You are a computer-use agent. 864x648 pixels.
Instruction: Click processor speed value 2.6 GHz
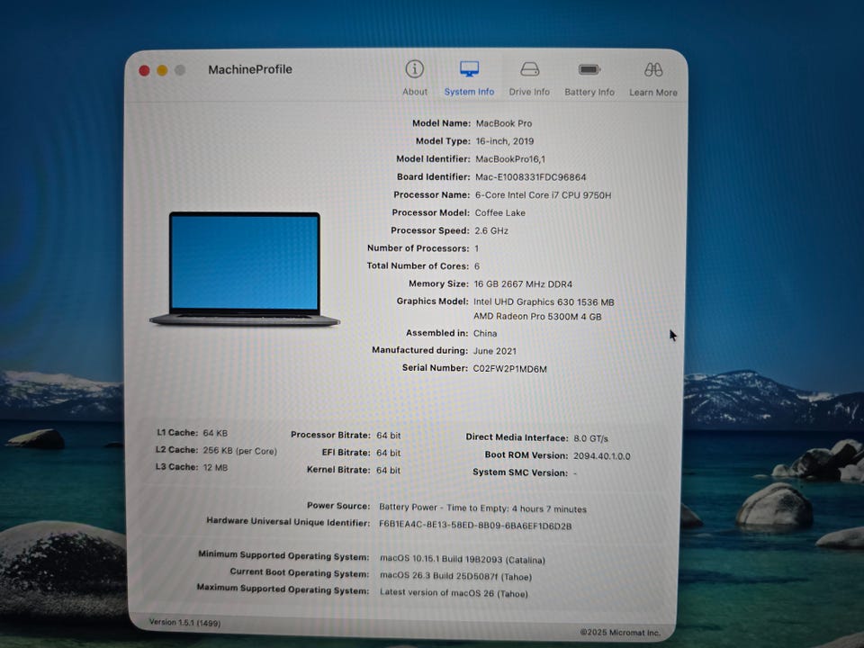(491, 231)
